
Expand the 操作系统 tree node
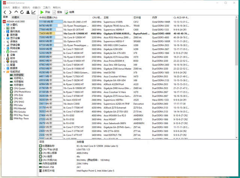[4, 32]
